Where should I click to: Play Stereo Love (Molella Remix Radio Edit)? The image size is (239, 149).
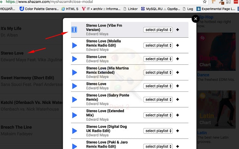[x=74, y=45]
